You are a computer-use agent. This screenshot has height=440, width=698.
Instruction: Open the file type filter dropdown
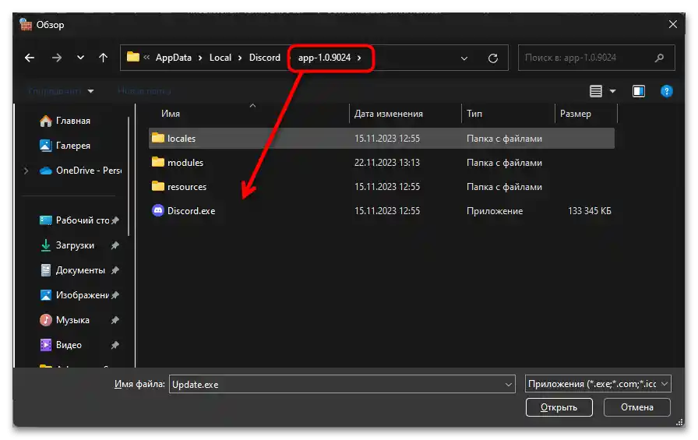[598, 384]
